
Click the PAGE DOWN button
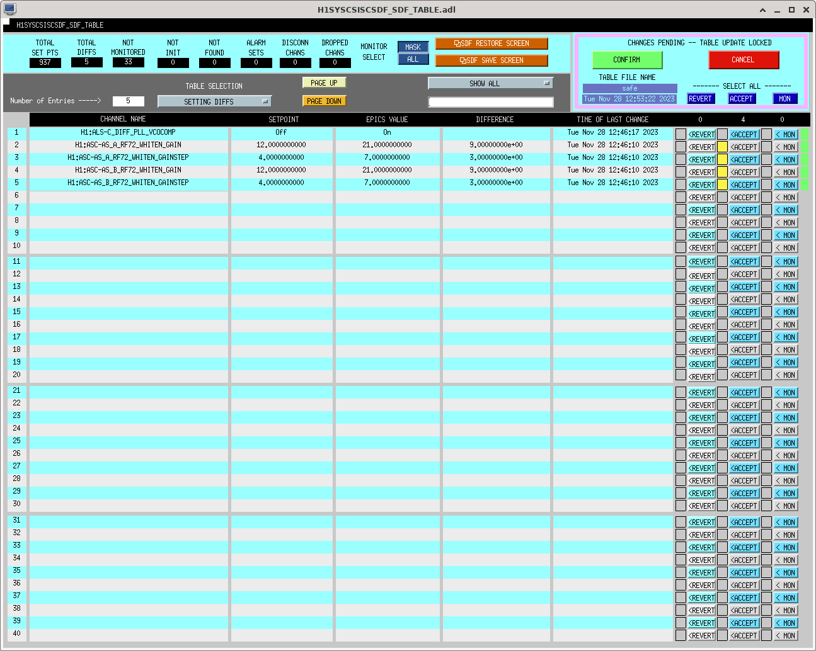coord(324,101)
